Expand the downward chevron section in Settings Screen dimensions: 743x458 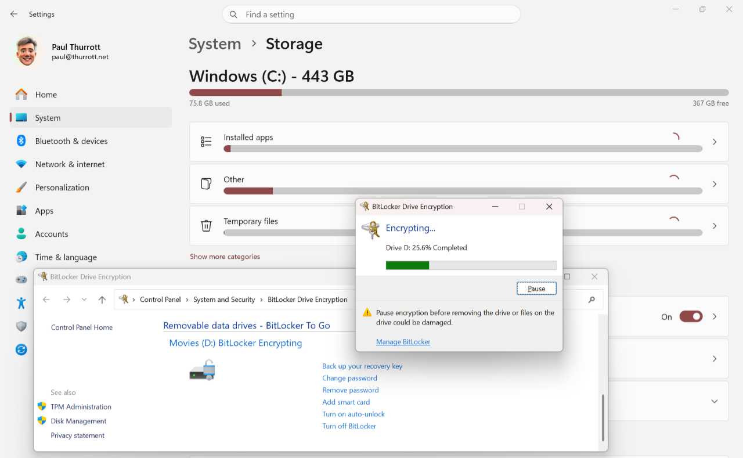[x=715, y=401]
